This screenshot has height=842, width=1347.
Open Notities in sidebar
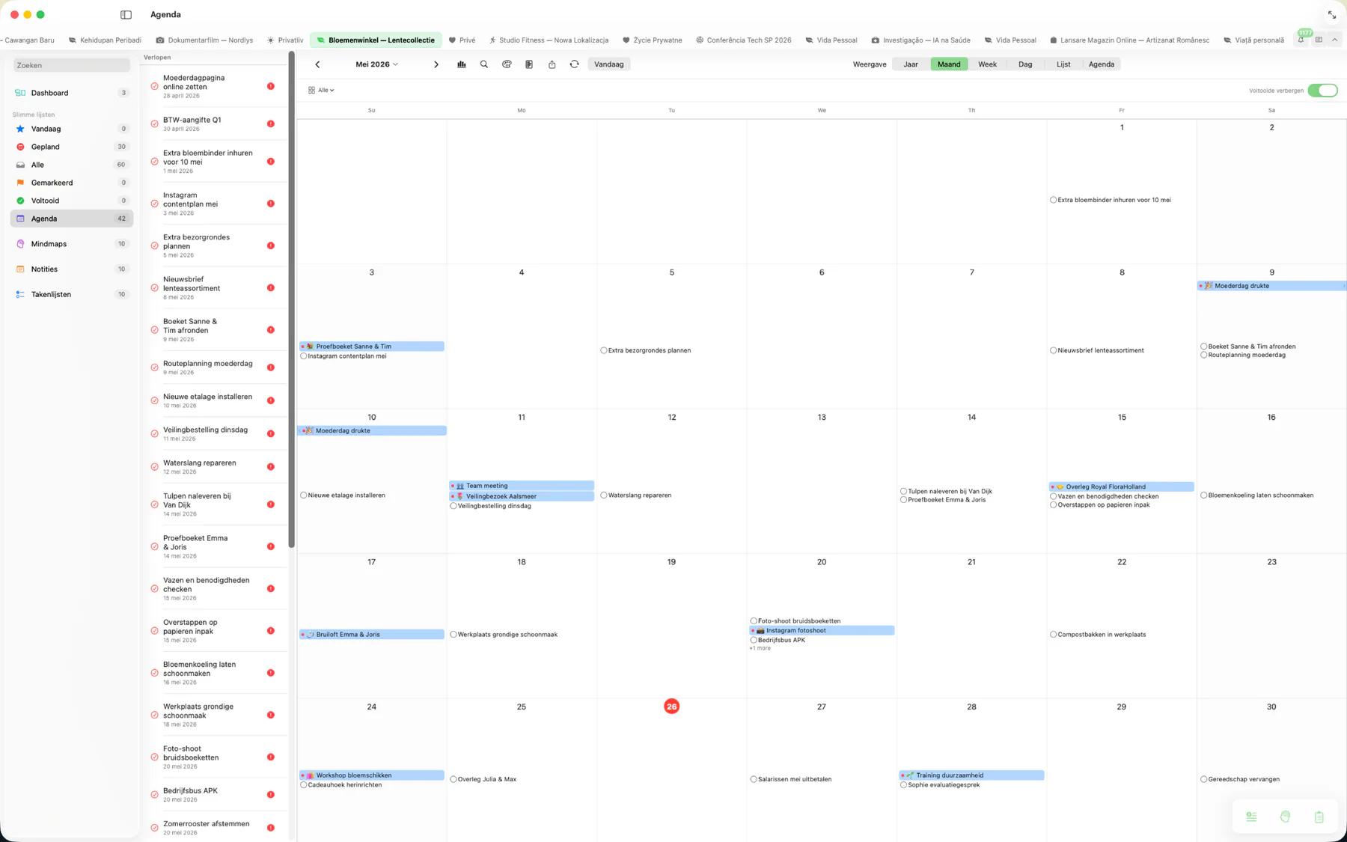tap(72, 269)
